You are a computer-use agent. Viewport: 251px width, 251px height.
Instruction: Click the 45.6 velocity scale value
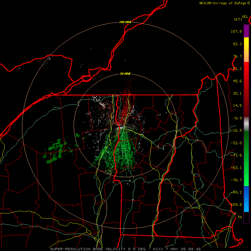click(x=237, y=81)
